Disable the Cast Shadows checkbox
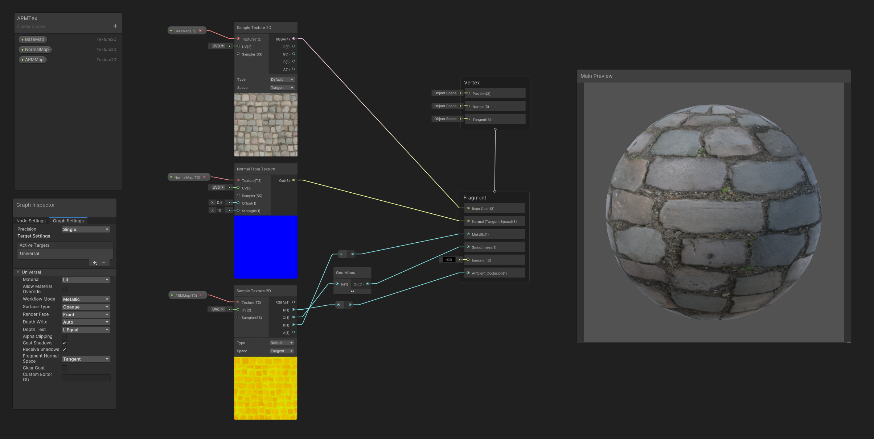The width and height of the screenshot is (874, 439). click(x=64, y=343)
